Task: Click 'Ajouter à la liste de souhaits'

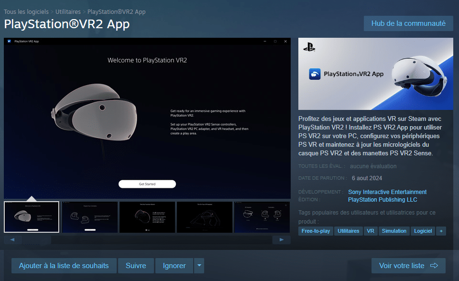Action: pos(64,266)
